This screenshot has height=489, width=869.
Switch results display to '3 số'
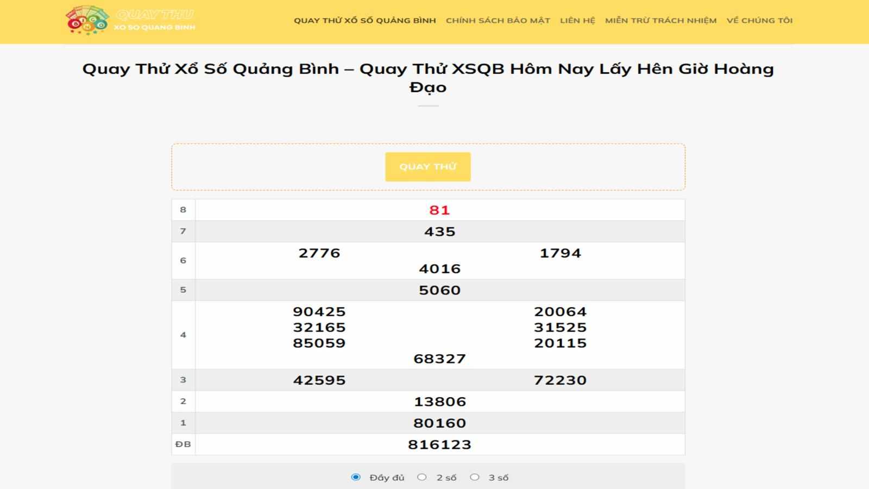point(476,477)
